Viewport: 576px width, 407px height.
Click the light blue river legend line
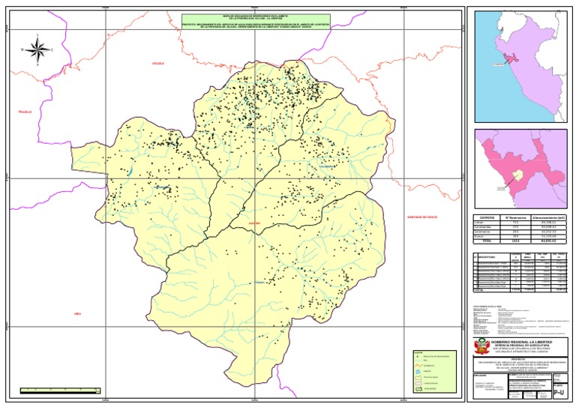tap(418, 361)
